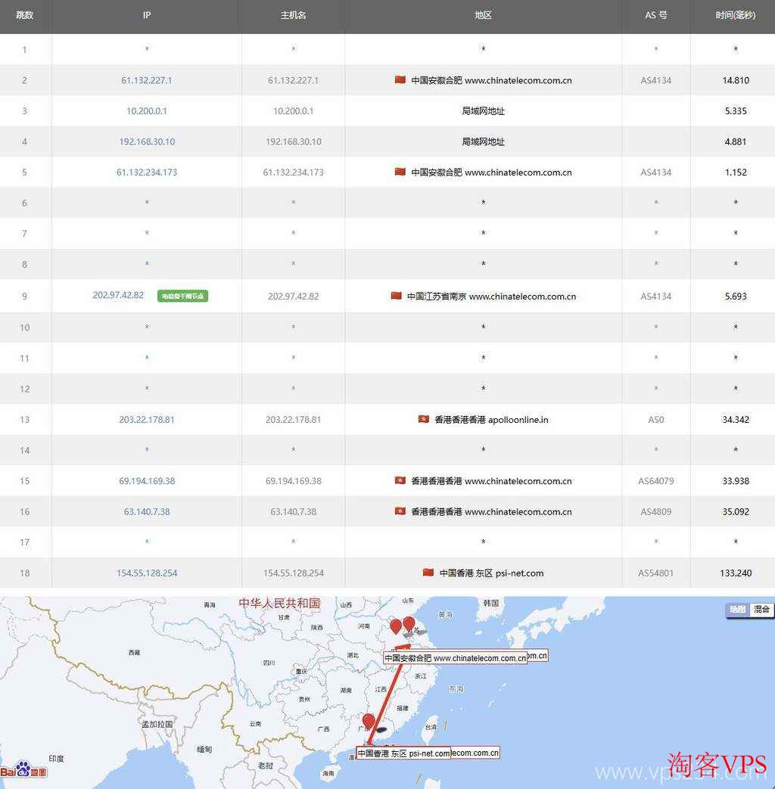Click the 跳数 column header
Viewport: 775px width, 789px height.
pyautogui.click(x=25, y=15)
